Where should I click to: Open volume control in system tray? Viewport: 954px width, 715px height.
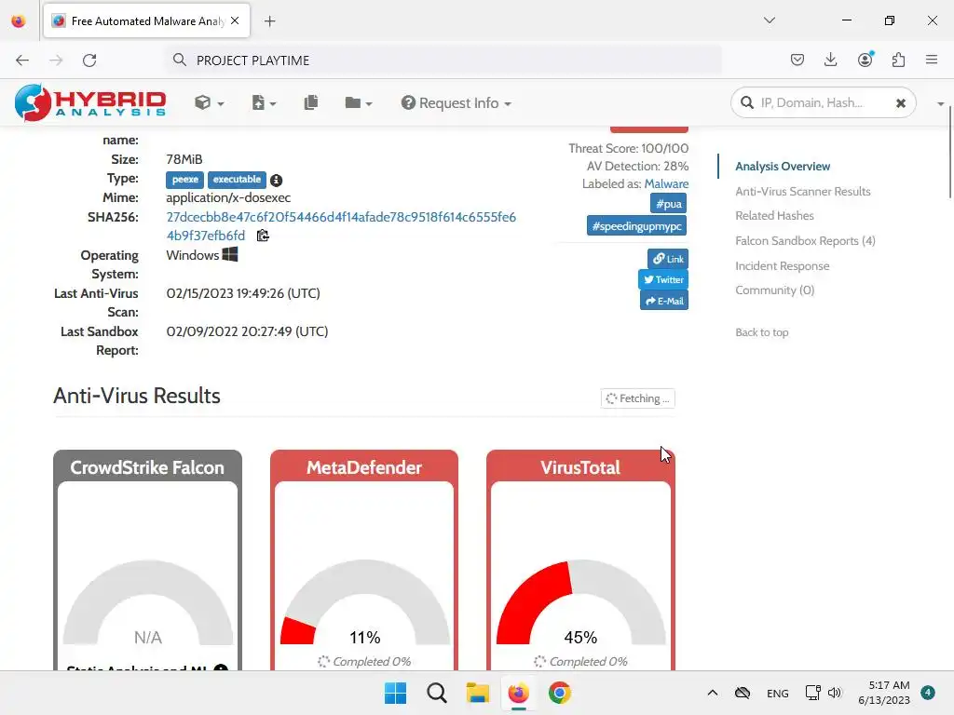tap(835, 693)
